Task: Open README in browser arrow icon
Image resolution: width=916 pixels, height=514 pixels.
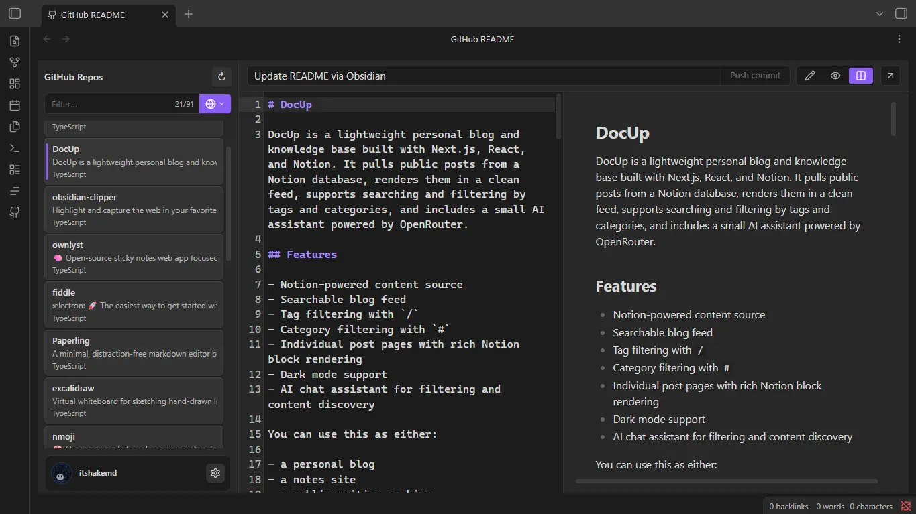Action: click(890, 76)
